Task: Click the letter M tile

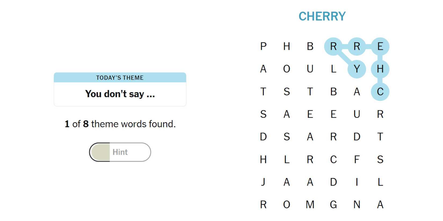Action: coord(310,205)
